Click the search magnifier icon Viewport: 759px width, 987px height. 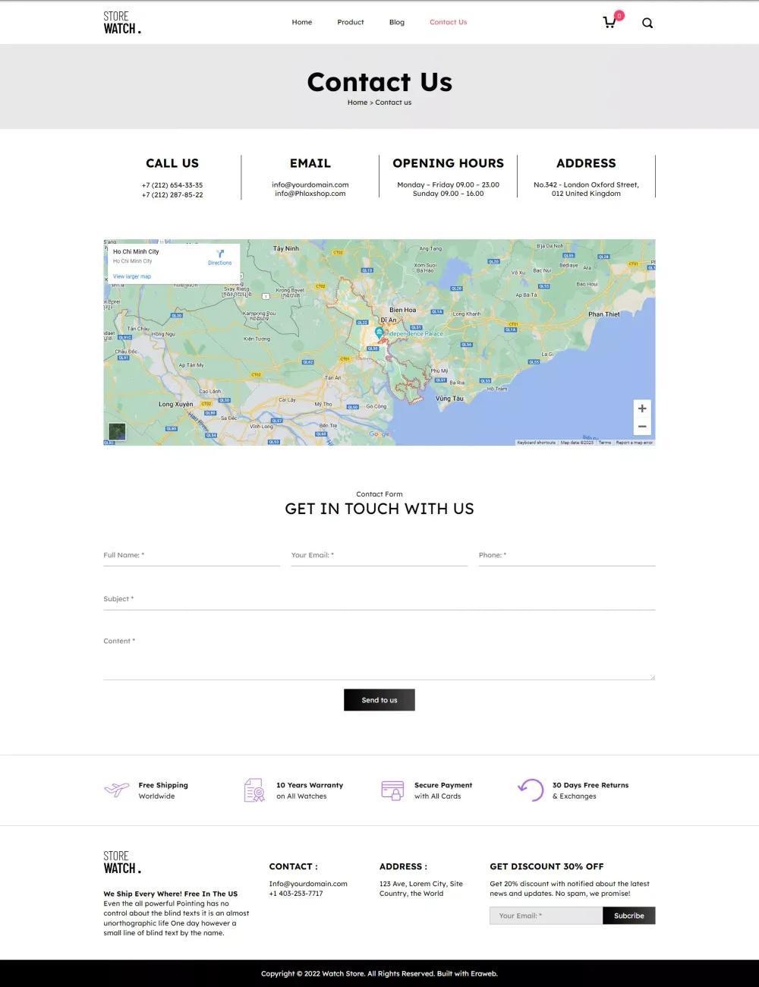click(647, 23)
